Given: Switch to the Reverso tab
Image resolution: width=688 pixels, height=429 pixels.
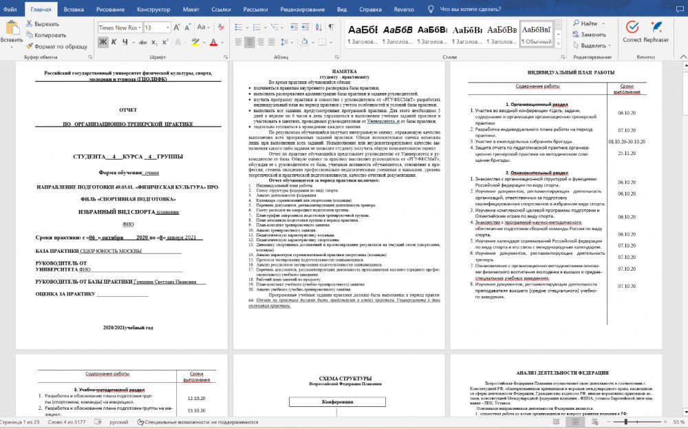Looking at the screenshot, I should [404, 9].
